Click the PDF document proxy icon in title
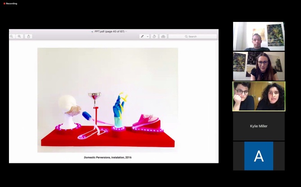The image size is (301, 187). tap(92, 31)
